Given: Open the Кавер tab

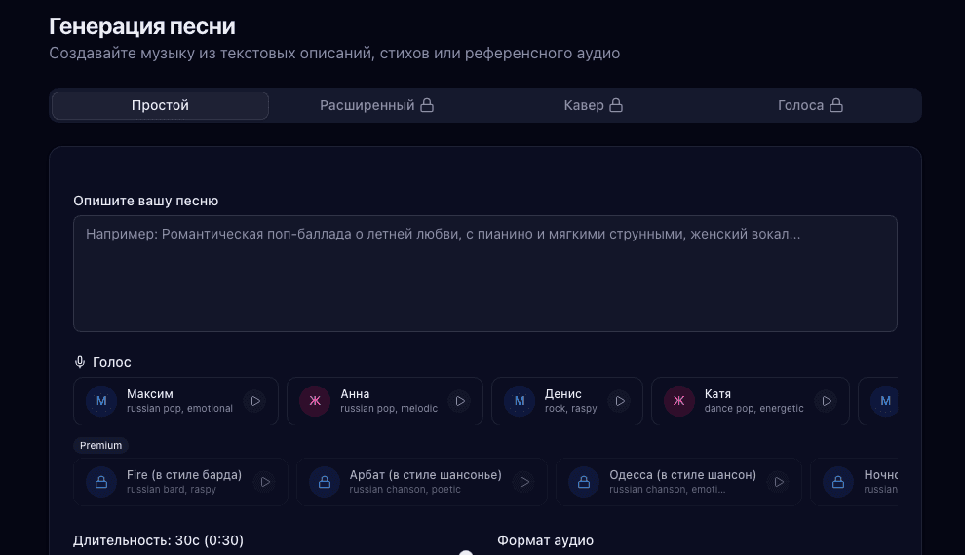Looking at the screenshot, I should [594, 105].
